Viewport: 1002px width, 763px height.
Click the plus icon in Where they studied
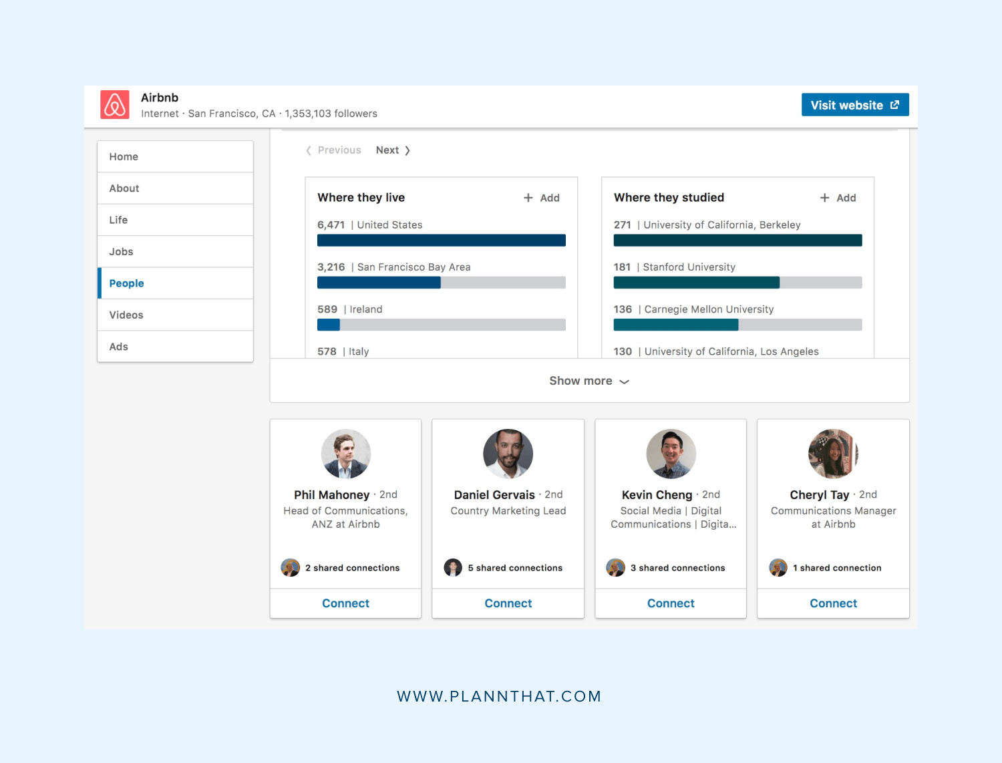pos(824,198)
